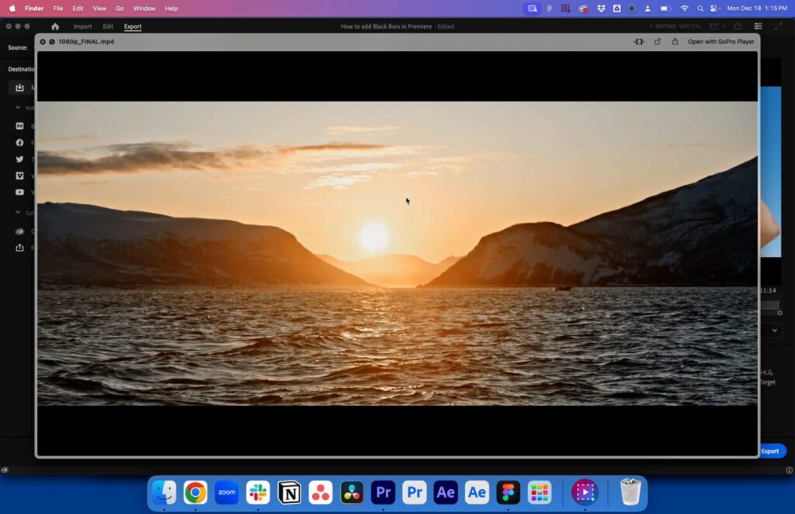Open Slack from the Dock
The width and height of the screenshot is (795, 514).
tap(258, 492)
